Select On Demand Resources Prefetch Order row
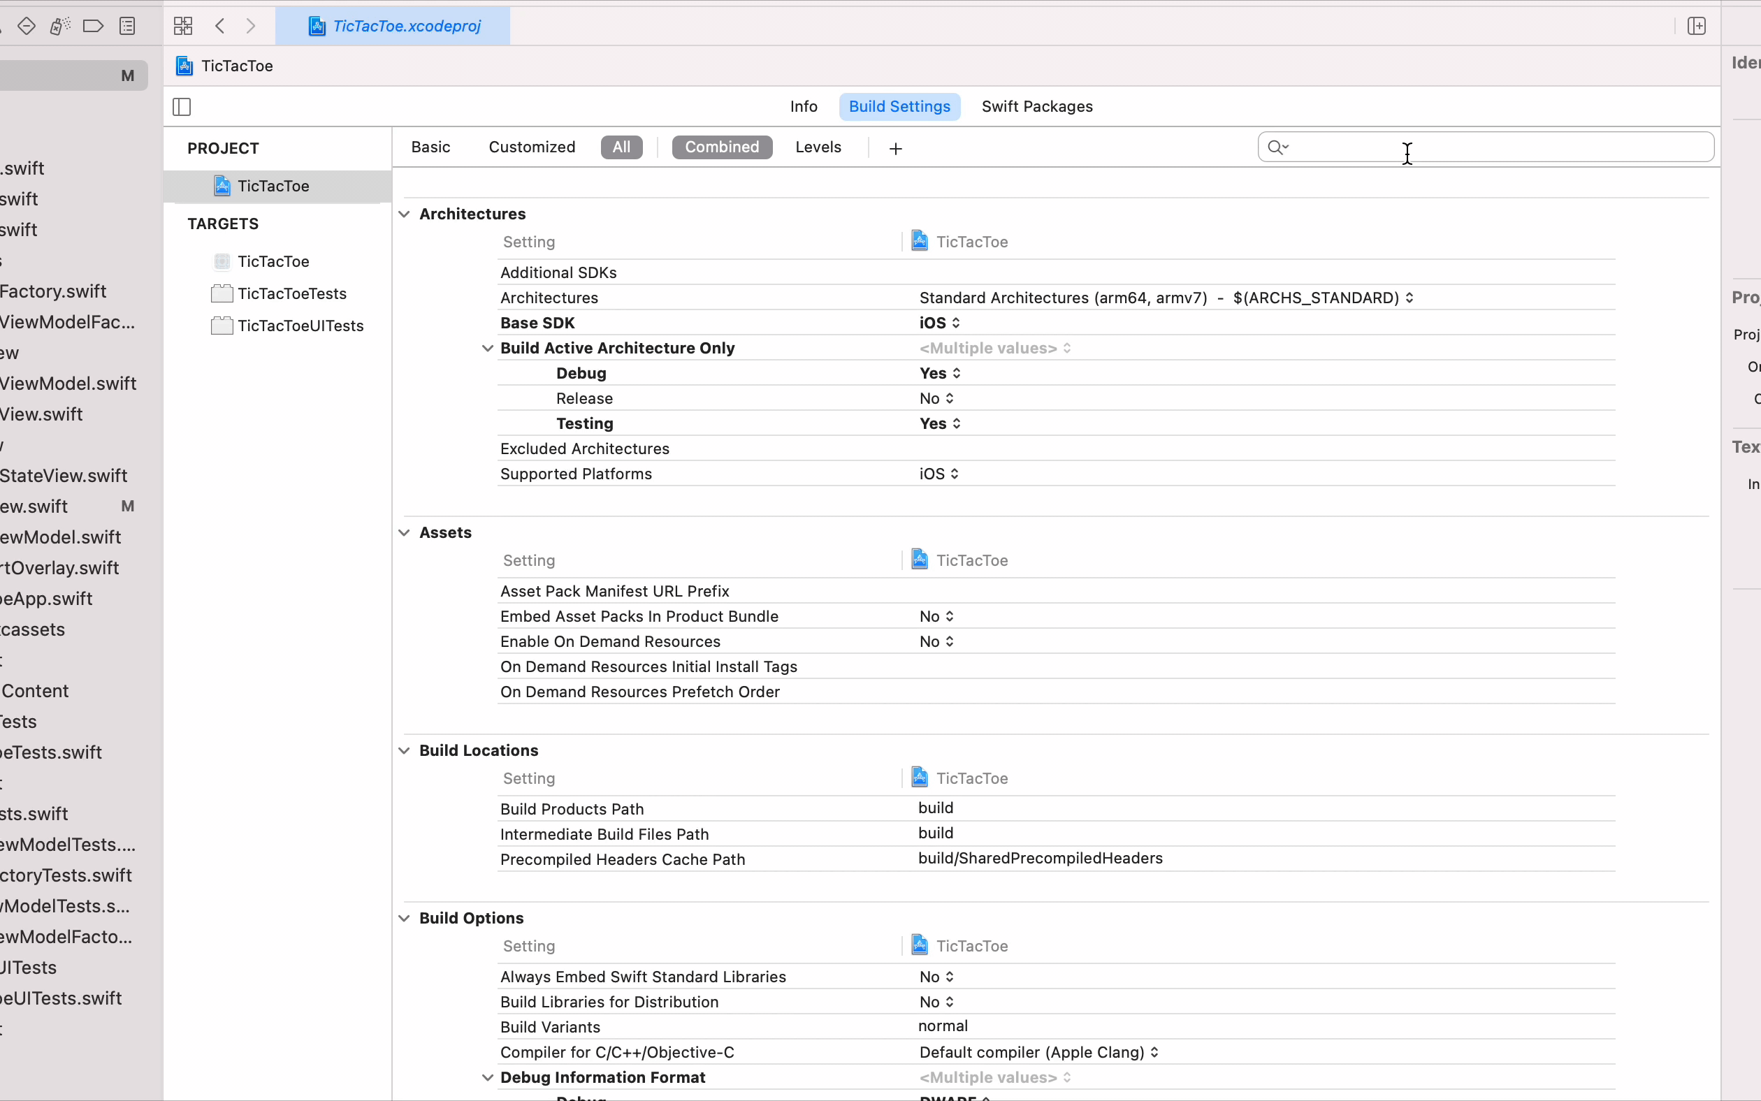 (1056, 692)
